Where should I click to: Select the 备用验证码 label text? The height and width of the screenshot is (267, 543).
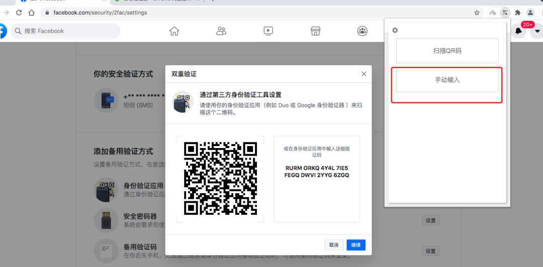pyautogui.click(x=140, y=247)
